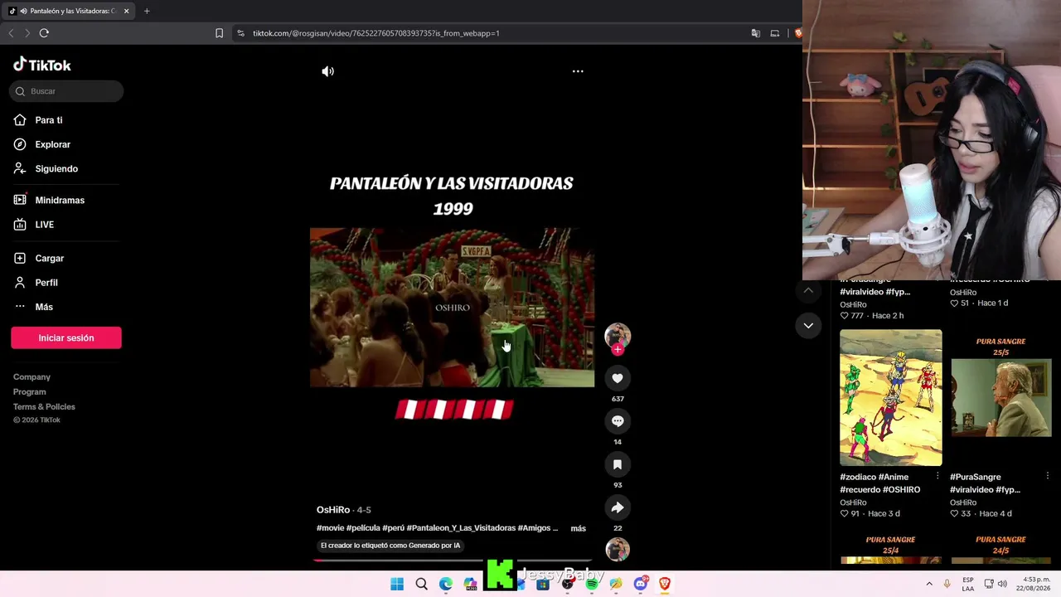Click the '33 · Hace 4 d' likes text
The image size is (1061, 597).
point(981,514)
